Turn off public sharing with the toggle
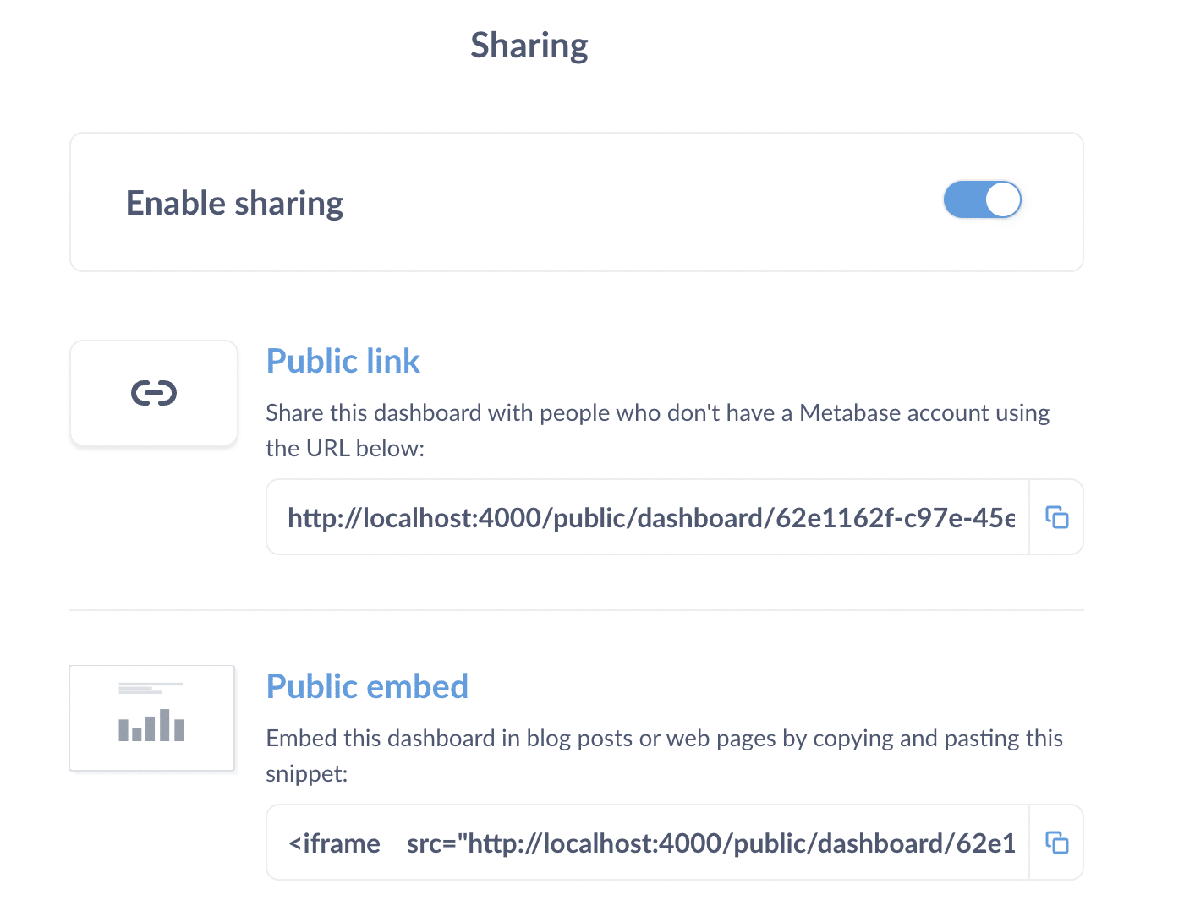The height and width of the screenshot is (911, 1184). (x=982, y=200)
